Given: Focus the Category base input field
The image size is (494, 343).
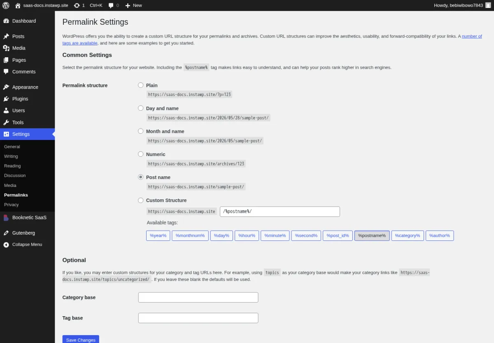Looking at the screenshot, I should coord(198,297).
